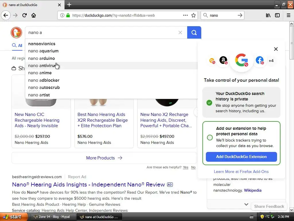294x221 pixels.
Task: Toggle the empty circle beside extension item
Action: tap(210, 138)
